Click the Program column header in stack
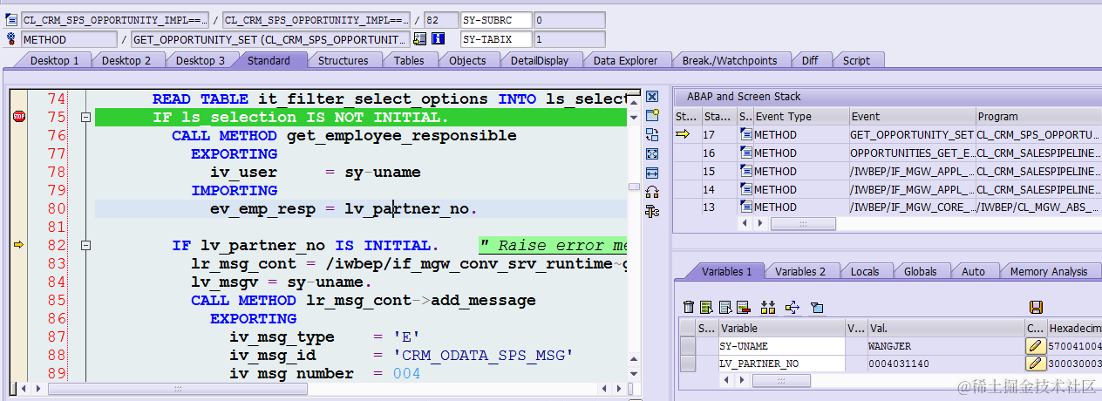Viewport: 1102px width, 401px height. pyautogui.click(x=1038, y=116)
